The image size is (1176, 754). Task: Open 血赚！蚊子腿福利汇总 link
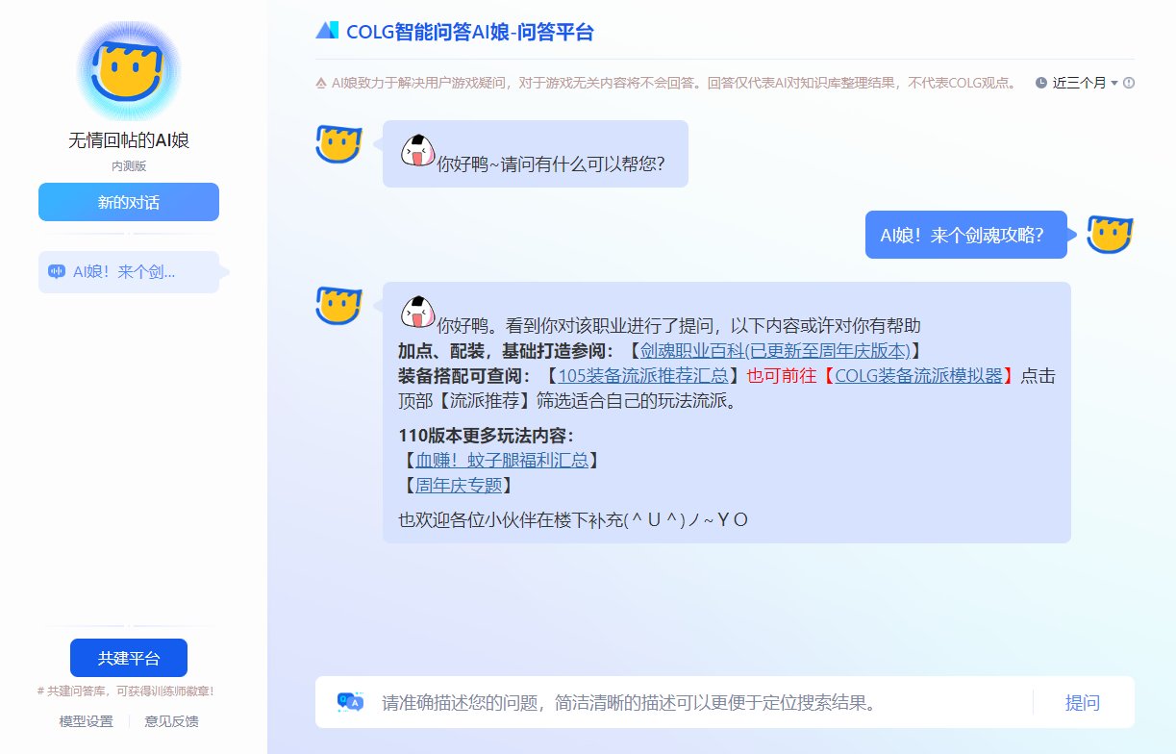click(x=502, y=461)
